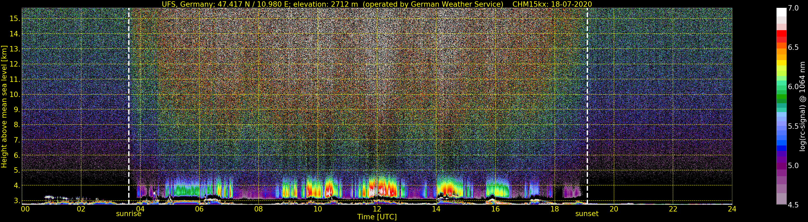Click the 15 km height axis label
The image size is (808, 222).
pos(15,19)
